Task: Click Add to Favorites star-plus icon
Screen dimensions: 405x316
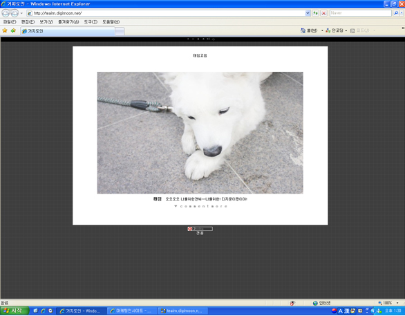Action: [x=13, y=30]
